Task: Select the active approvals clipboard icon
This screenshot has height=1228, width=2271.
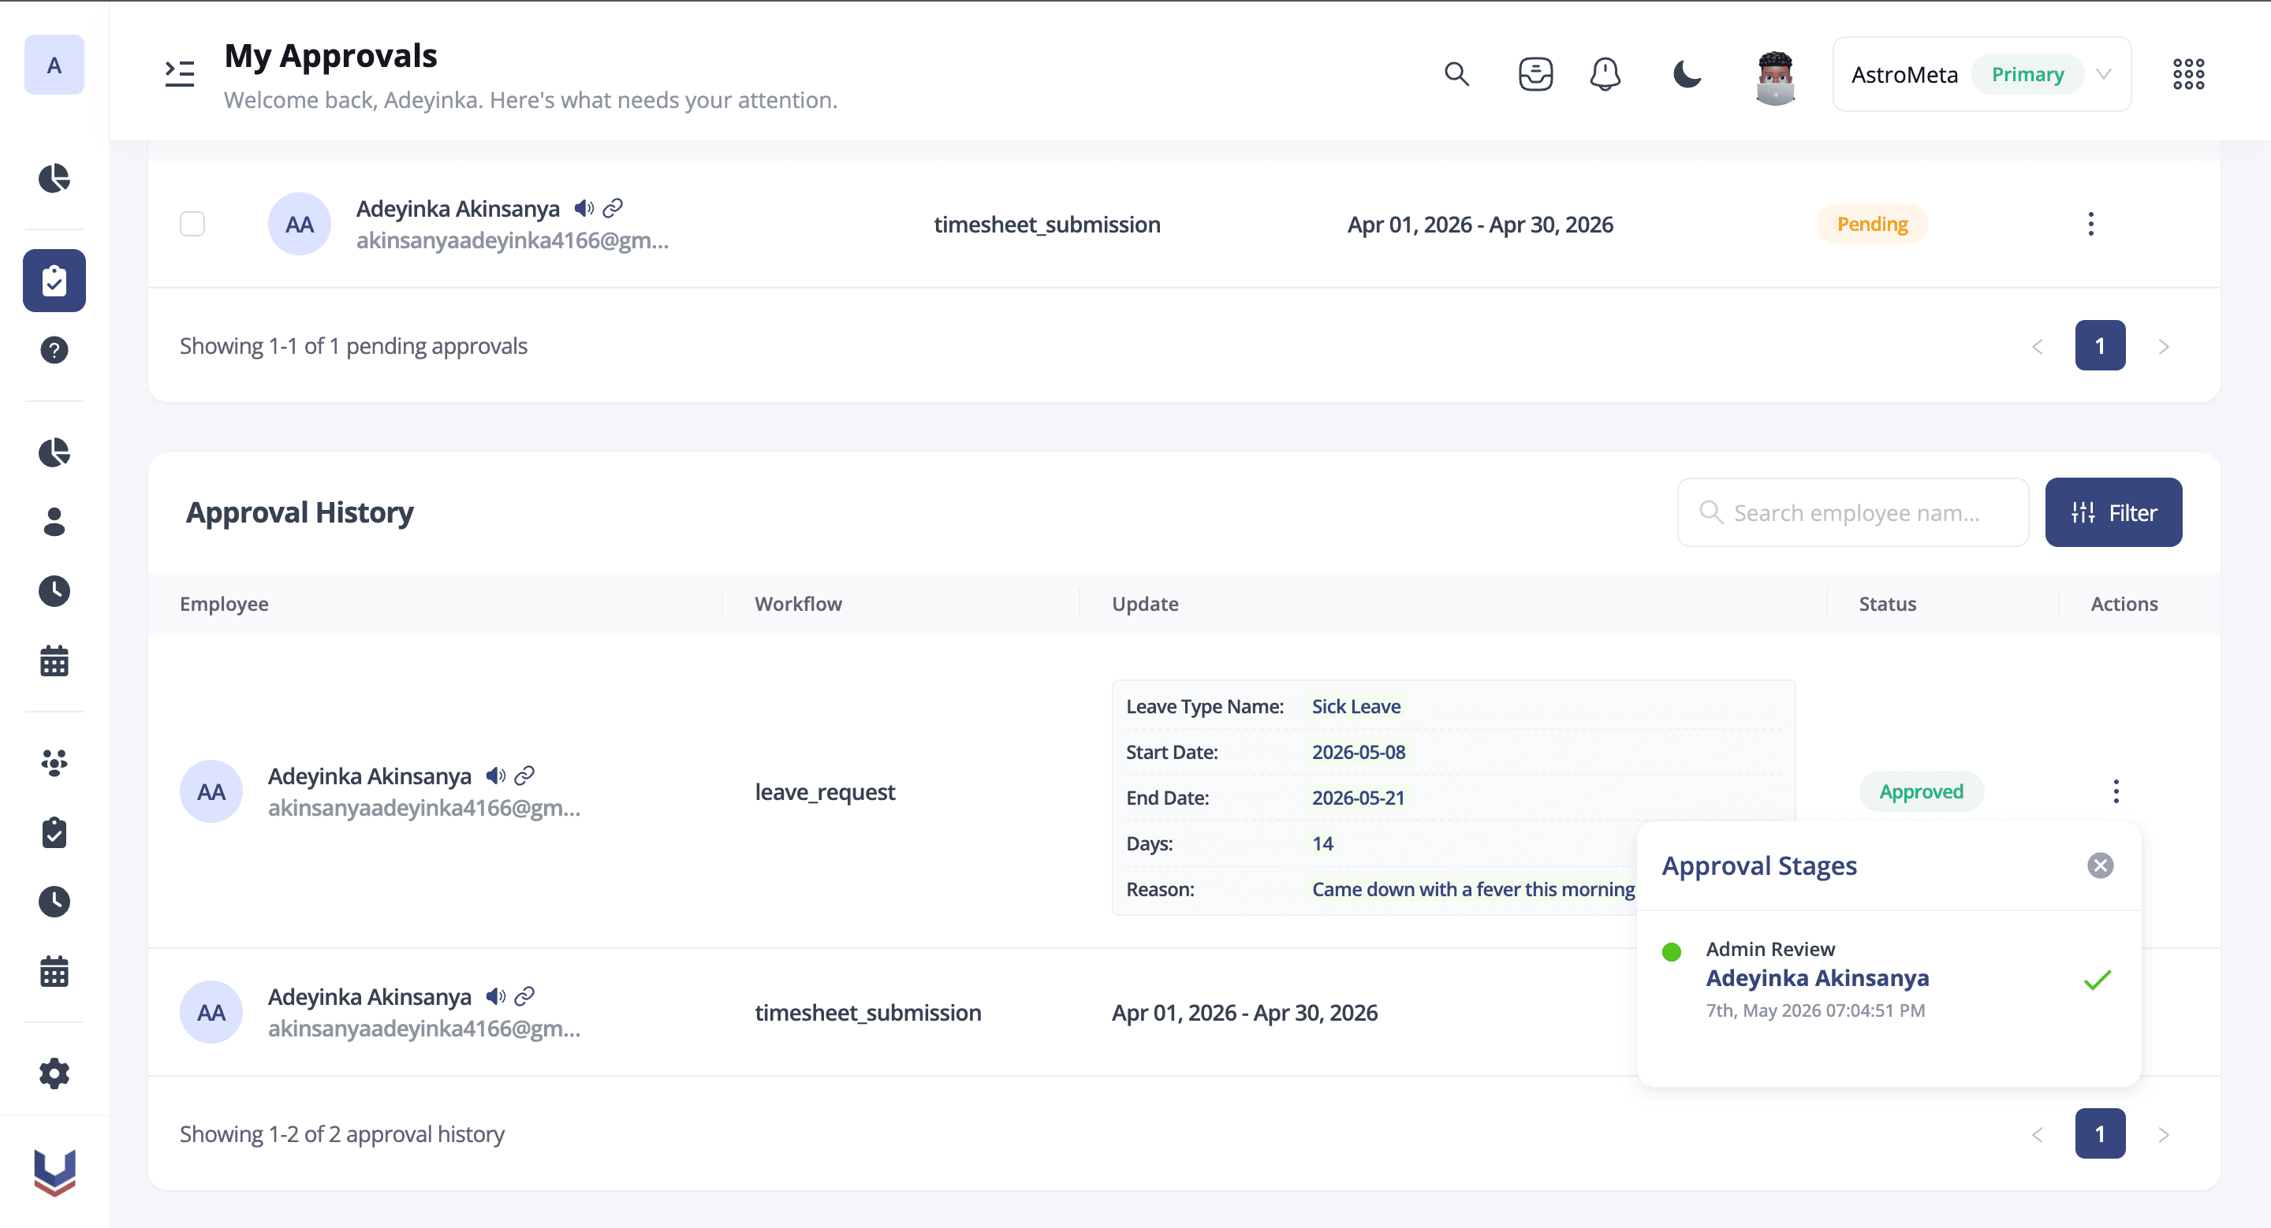Action: click(x=54, y=281)
